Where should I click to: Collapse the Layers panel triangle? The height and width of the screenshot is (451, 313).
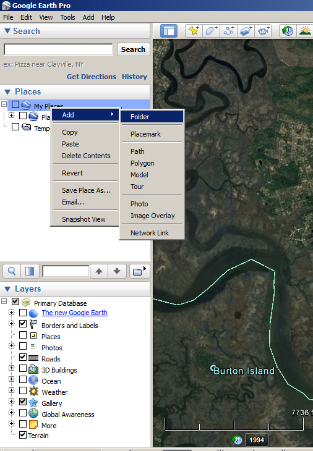coord(7,289)
